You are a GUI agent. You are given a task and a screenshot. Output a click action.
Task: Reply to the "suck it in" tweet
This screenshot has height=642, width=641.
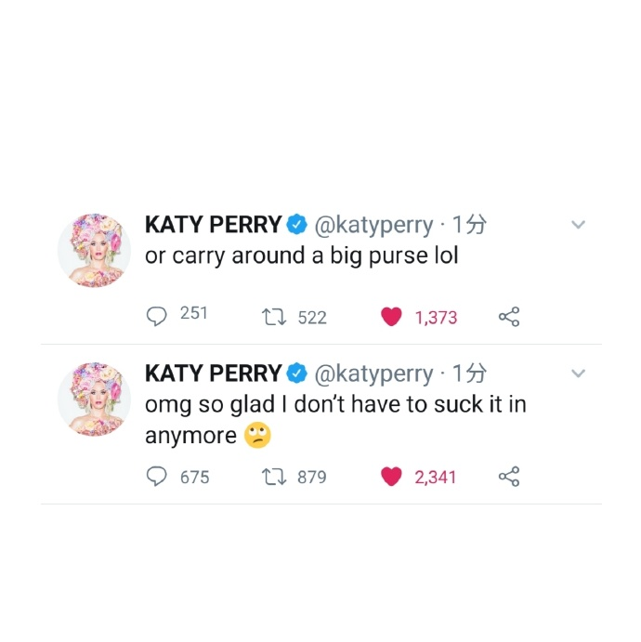click(156, 477)
